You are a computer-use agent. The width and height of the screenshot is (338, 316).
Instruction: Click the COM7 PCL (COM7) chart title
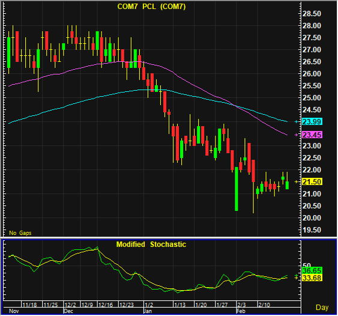coord(151,7)
